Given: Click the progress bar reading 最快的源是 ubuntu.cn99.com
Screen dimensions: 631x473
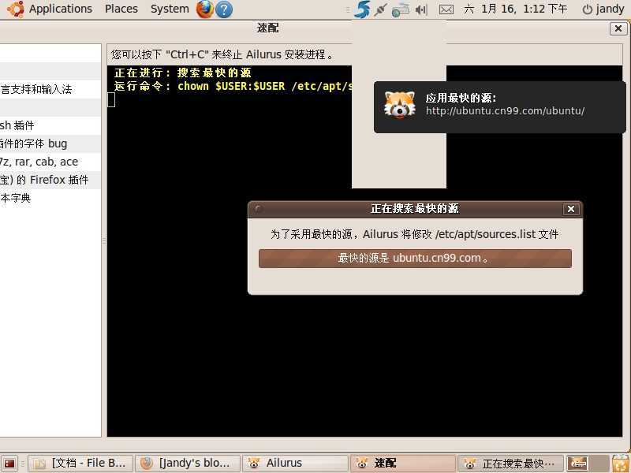Looking at the screenshot, I should point(415,259).
